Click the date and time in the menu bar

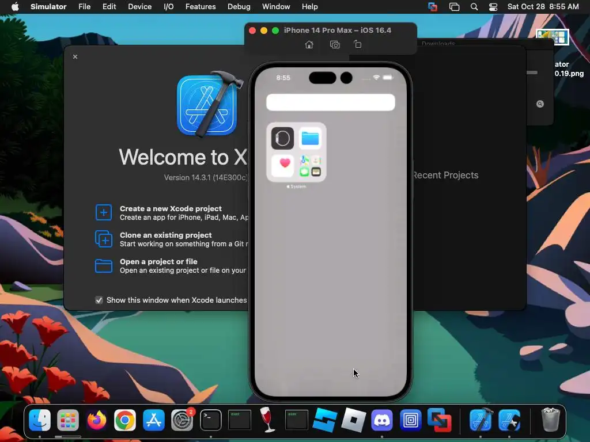(543, 7)
